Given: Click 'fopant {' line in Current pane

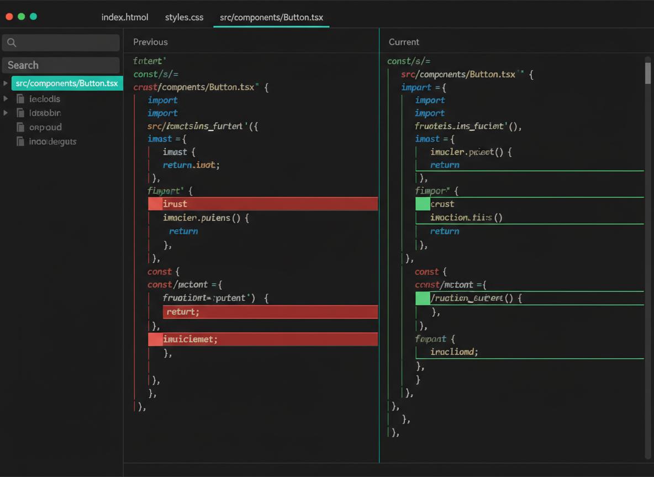Looking at the screenshot, I should 435,339.
